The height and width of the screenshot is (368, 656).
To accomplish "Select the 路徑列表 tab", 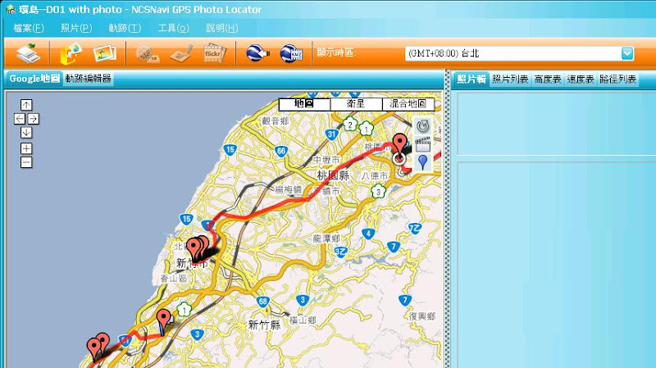I will [618, 79].
